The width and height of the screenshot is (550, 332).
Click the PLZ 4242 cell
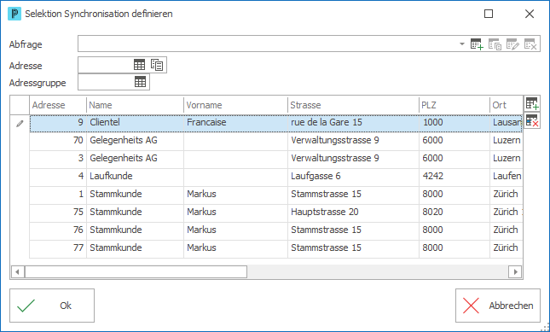(454, 176)
